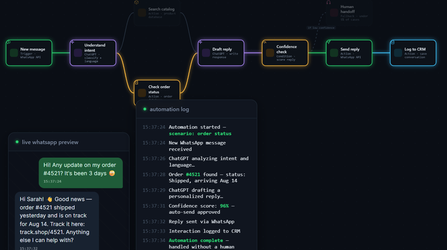Click the 'if low confidence' edge label
Image resolution: width=447 pixels, height=250 pixels.
click(321, 28)
